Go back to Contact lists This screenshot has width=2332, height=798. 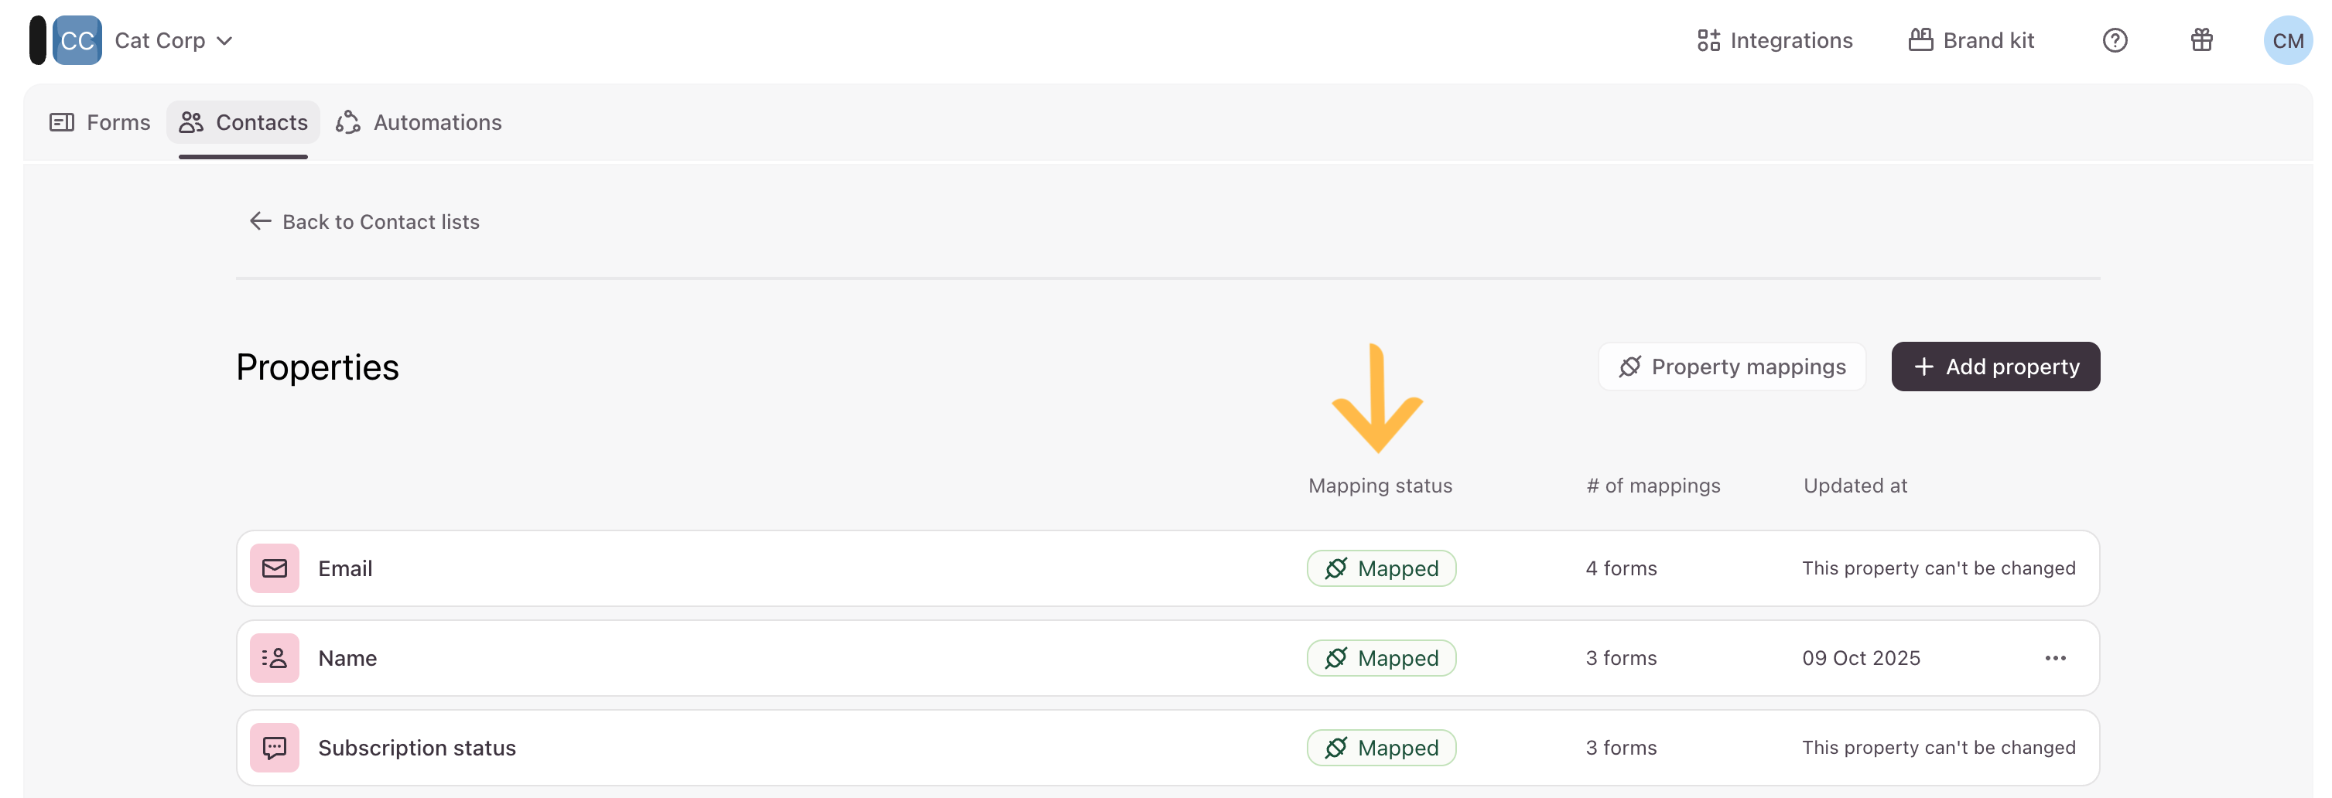click(364, 222)
